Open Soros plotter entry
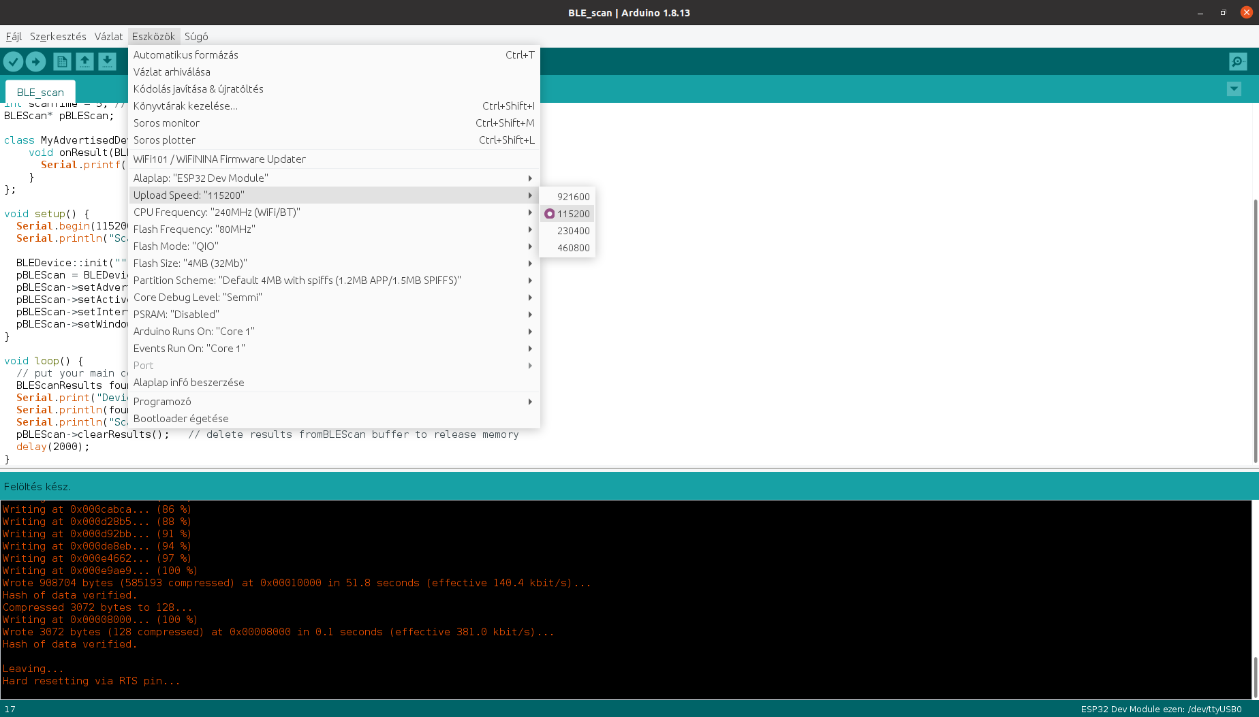The image size is (1259, 717). click(x=334, y=140)
